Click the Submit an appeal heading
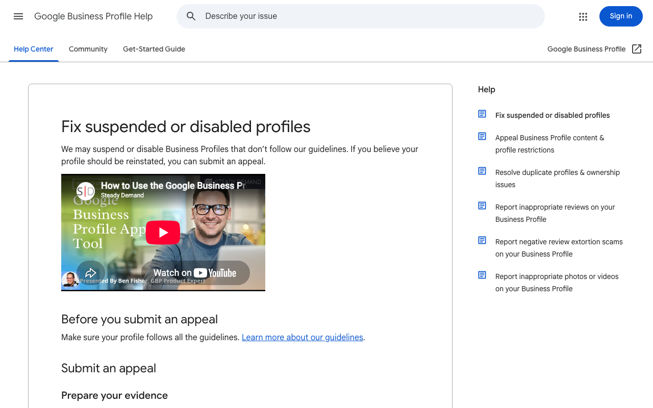The image size is (653, 408). (109, 368)
